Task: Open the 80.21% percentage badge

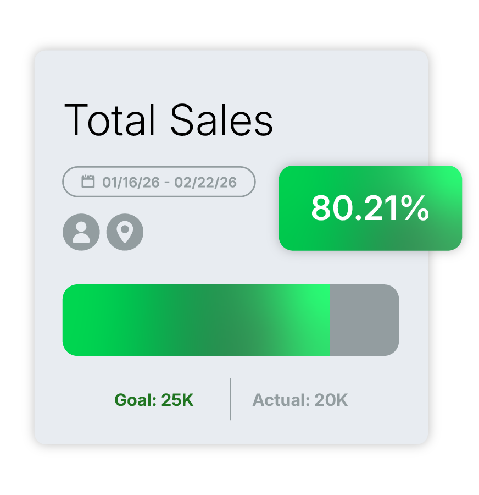Action: [x=370, y=208]
